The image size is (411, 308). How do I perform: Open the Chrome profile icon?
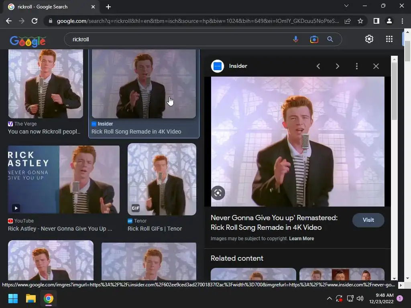(x=389, y=21)
